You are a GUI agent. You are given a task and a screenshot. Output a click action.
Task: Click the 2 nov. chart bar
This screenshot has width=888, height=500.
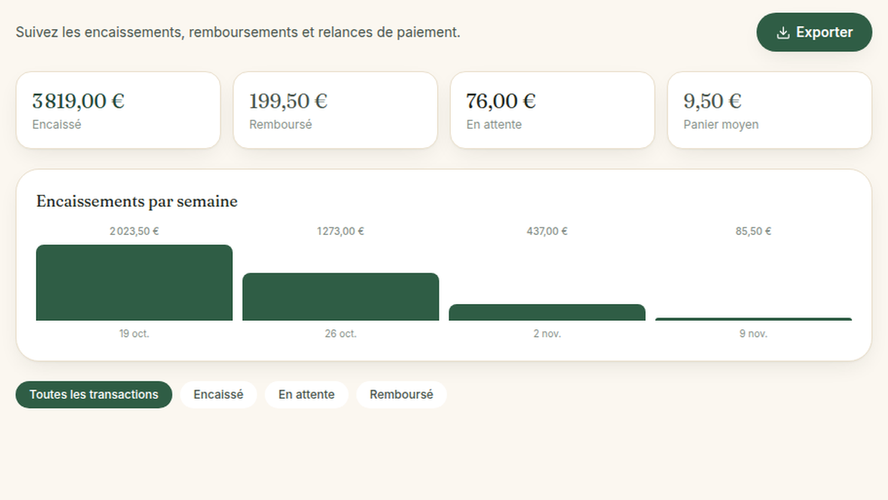pyautogui.click(x=547, y=312)
